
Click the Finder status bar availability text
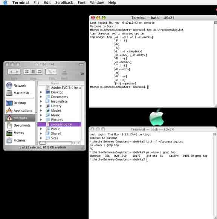(43, 147)
